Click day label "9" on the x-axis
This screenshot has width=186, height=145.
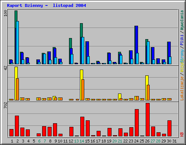pos(56,141)
